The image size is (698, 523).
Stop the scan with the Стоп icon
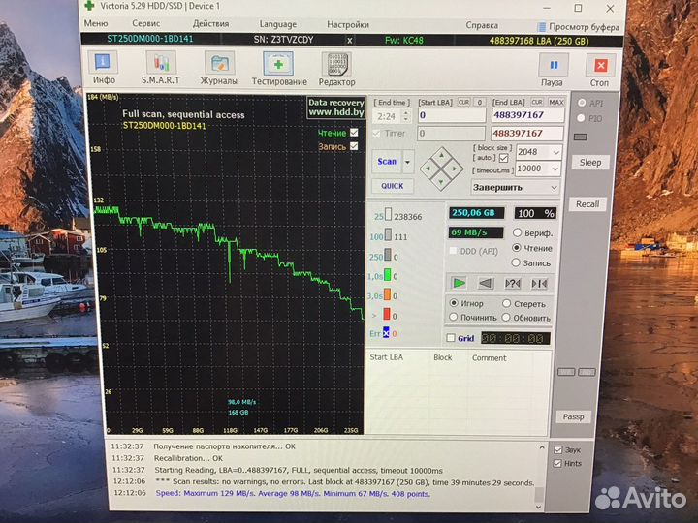[x=600, y=69]
